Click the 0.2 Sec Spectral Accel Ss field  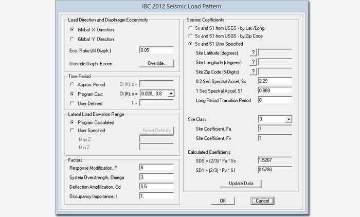click(x=275, y=81)
